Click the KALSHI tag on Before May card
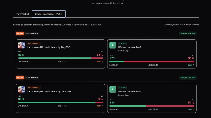This screenshot has height=118, width=211. [x=123, y=43]
